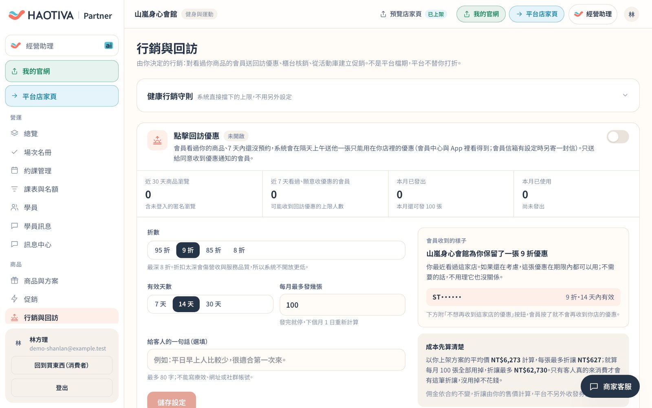The image size is (652, 408).
Task: Click the HAOTIVA logo icon
Action: pos(17,15)
